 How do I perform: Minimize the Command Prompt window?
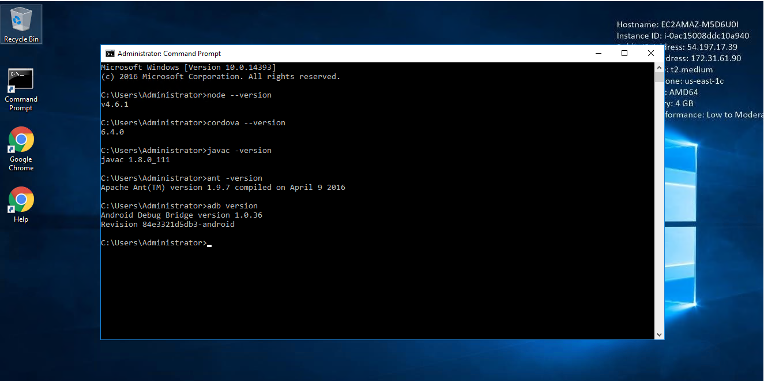(x=598, y=54)
